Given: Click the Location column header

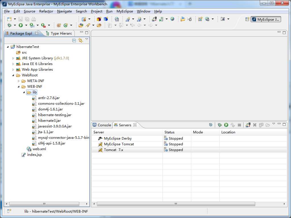Looking at the screenshot, I should tap(253, 132).
